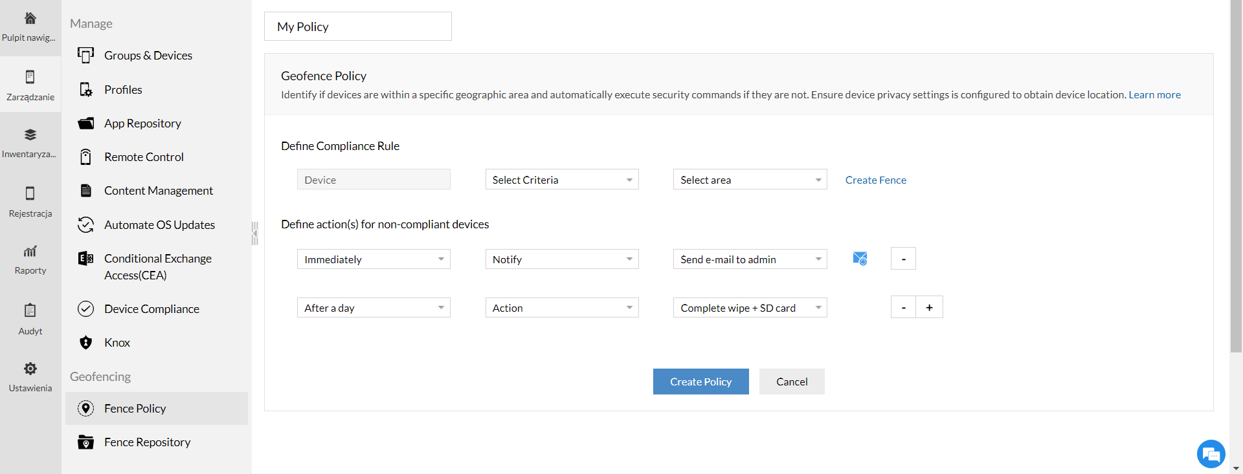This screenshot has width=1243, height=474.
Task: Switch to Inwentaryzacja tab
Action: coord(30,142)
